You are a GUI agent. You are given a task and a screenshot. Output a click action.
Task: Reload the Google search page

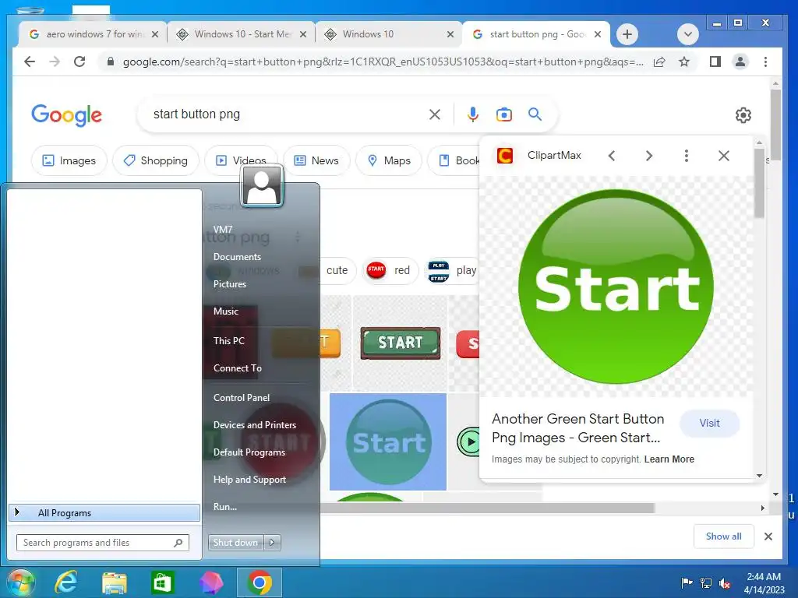[x=79, y=62]
